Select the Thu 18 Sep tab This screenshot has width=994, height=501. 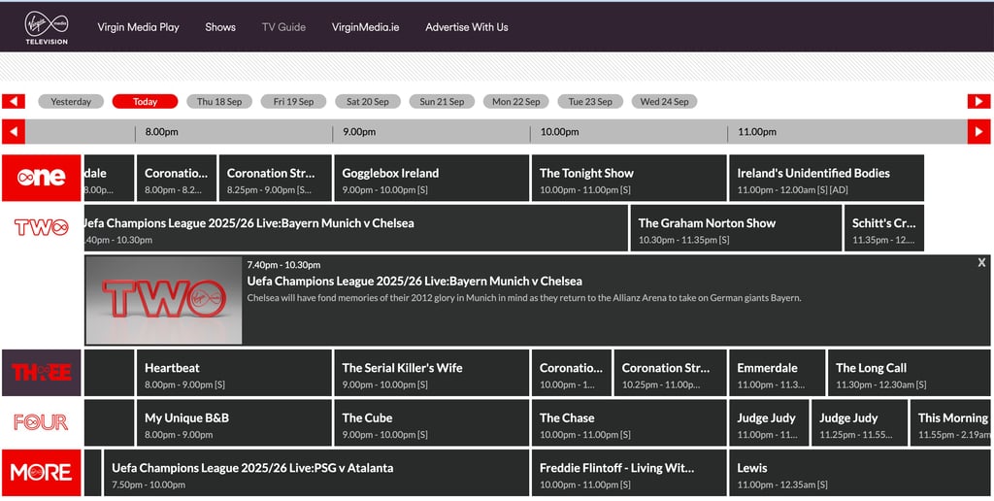click(219, 102)
